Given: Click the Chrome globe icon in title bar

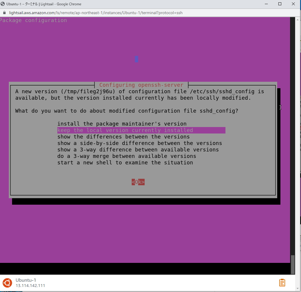Looking at the screenshot, I should pos(3,4).
